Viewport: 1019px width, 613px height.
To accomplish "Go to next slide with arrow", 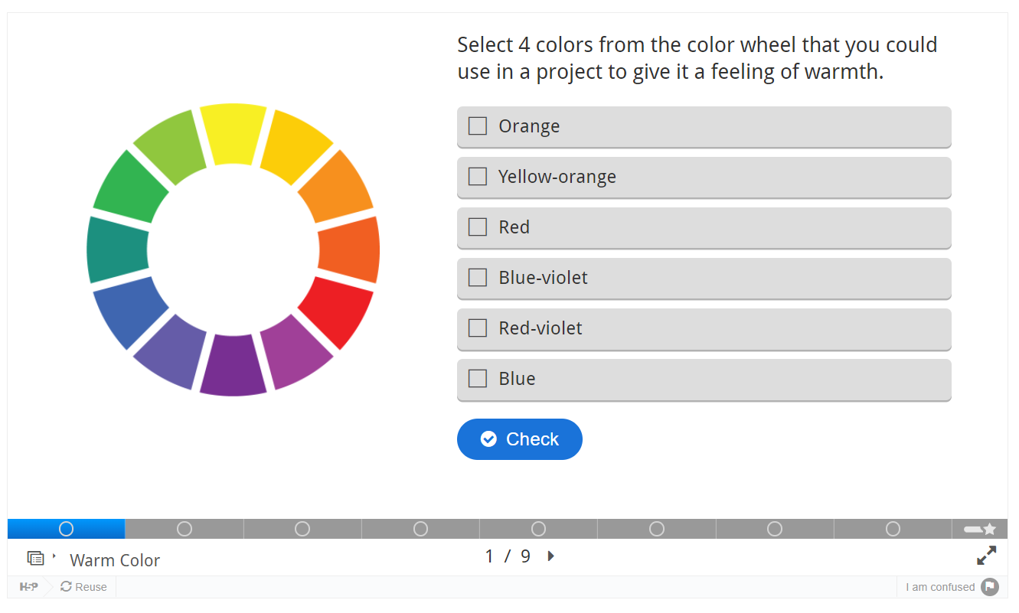I will point(550,556).
